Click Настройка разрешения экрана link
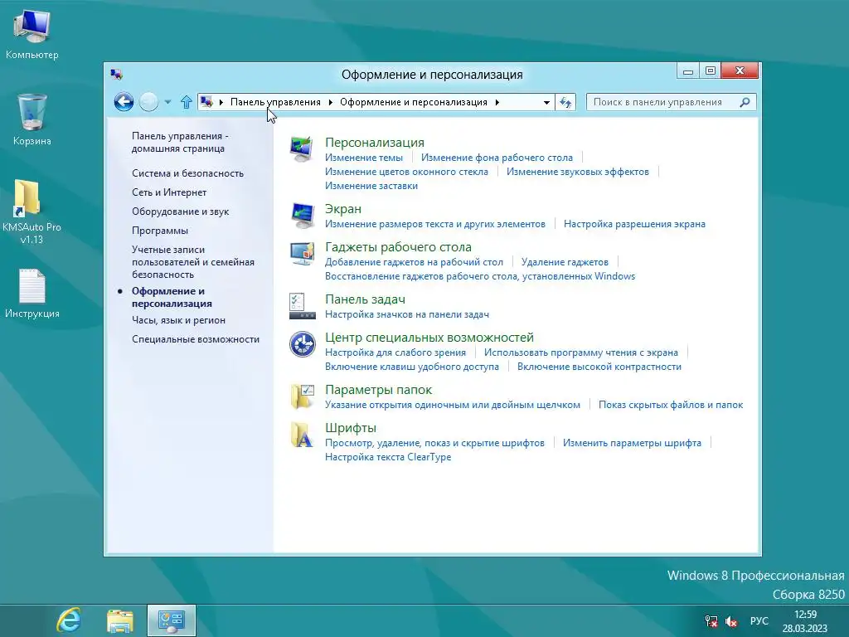Viewport: 849px width, 637px height. click(x=634, y=224)
